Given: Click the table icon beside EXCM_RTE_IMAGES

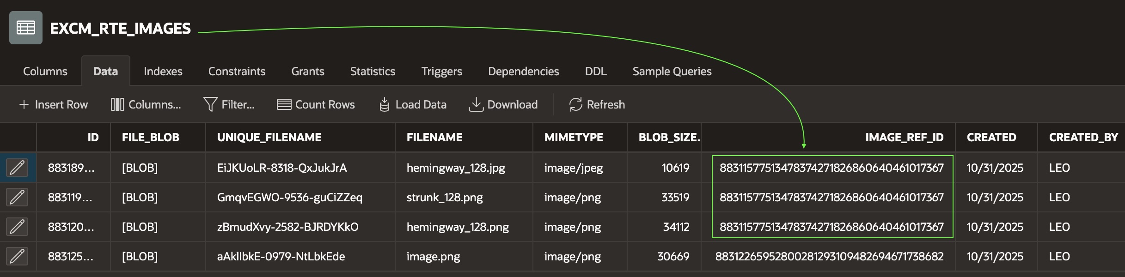Looking at the screenshot, I should pos(26,28).
